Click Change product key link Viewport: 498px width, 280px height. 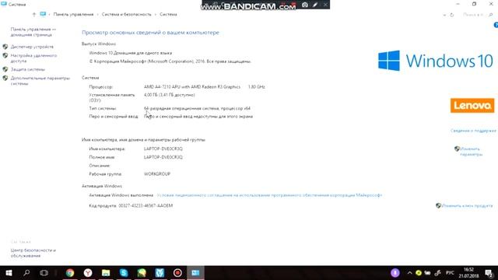click(467, 205)
